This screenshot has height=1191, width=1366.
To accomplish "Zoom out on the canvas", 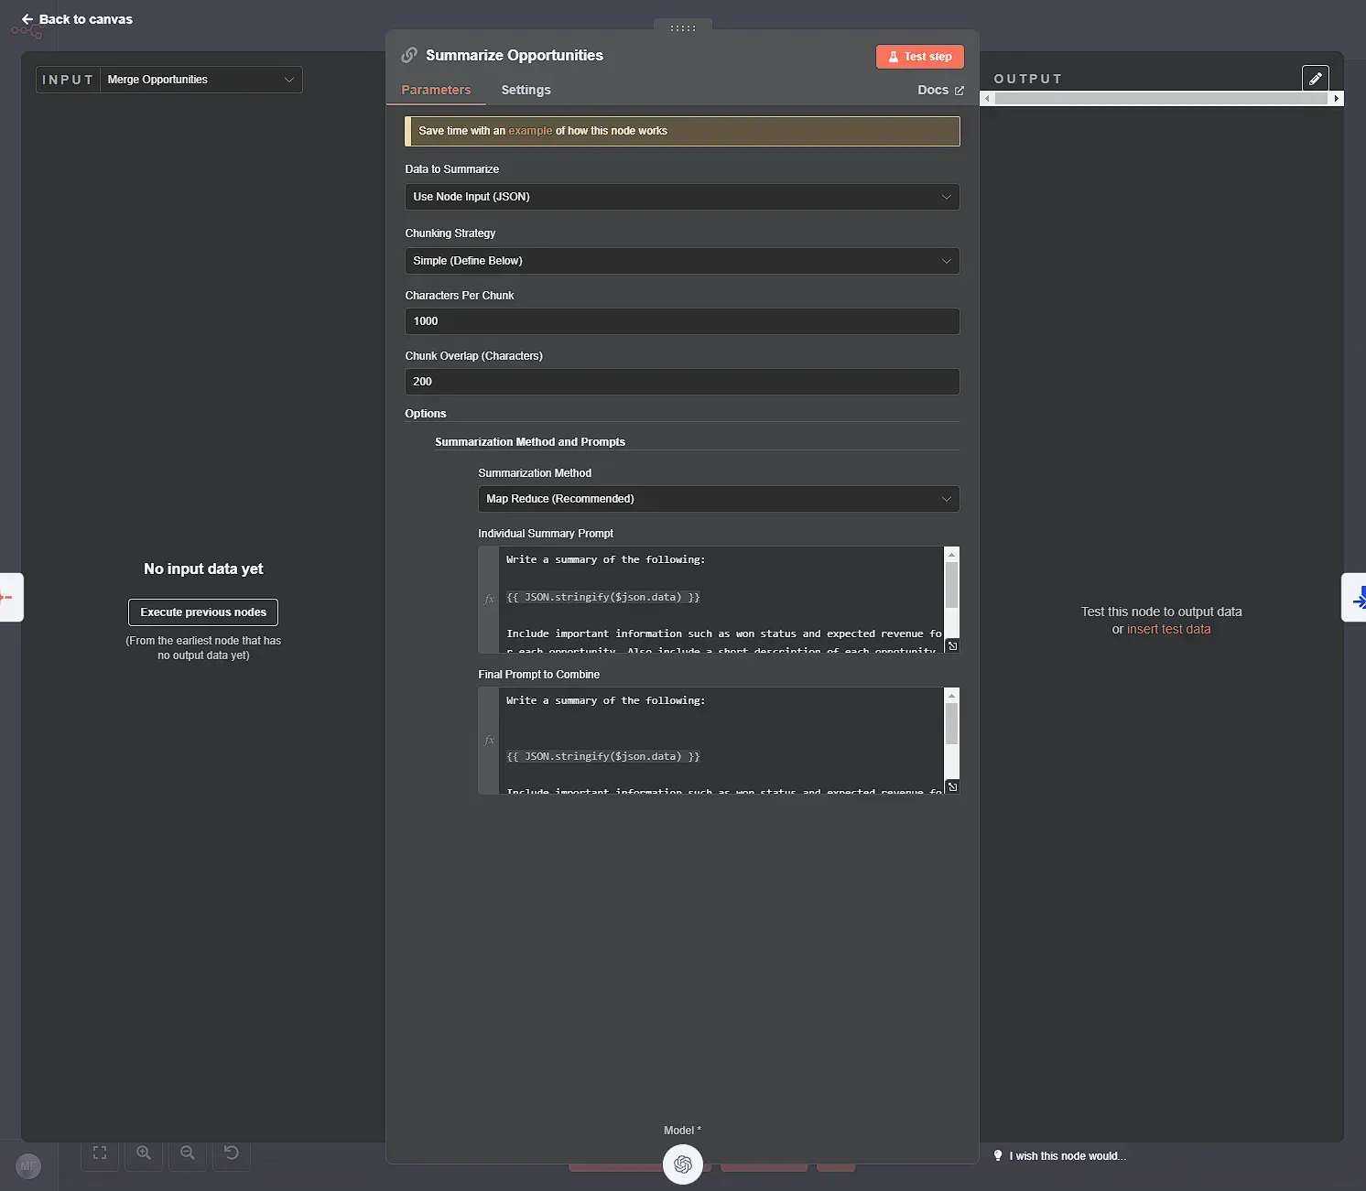I will [x=187, y=1153].
